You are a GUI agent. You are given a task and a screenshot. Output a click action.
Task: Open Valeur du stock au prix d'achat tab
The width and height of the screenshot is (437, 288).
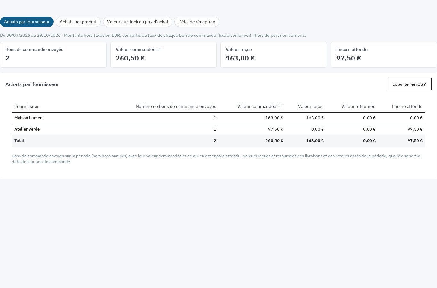[x=138, y=22]
